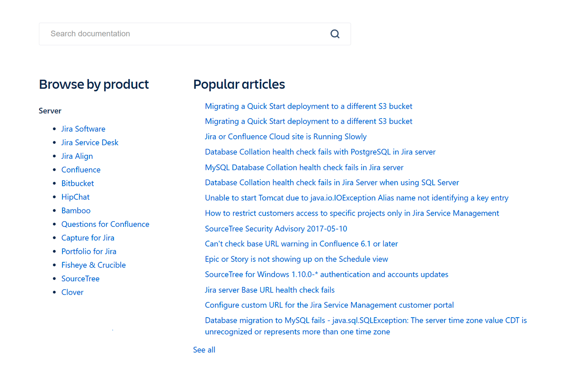Open Unable to start Tomcat article
This screenshot has width=568, height=380.
pos(357,198)
